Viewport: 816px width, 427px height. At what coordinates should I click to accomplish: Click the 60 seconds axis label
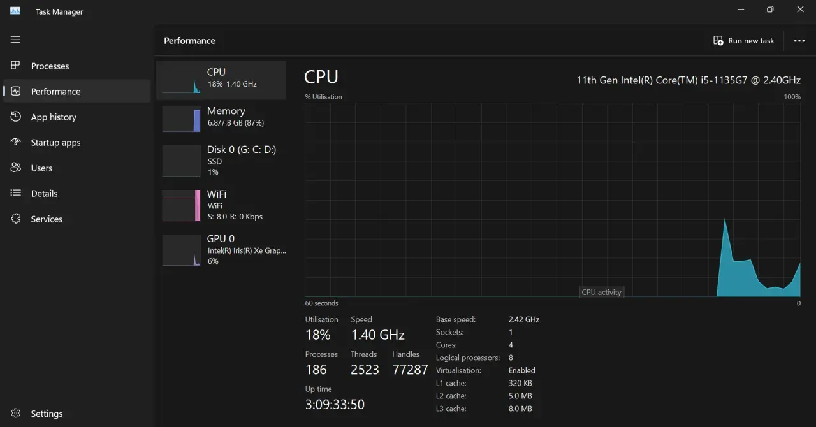point(322,303)
